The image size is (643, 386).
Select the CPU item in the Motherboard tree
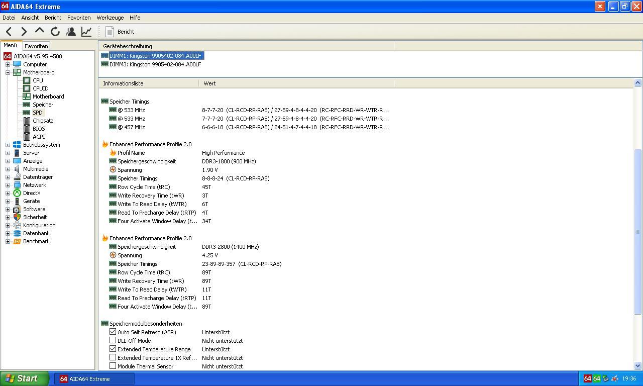pos(38,80)
